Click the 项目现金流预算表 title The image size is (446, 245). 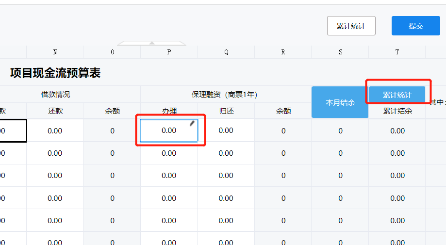(x=55, y=73)
